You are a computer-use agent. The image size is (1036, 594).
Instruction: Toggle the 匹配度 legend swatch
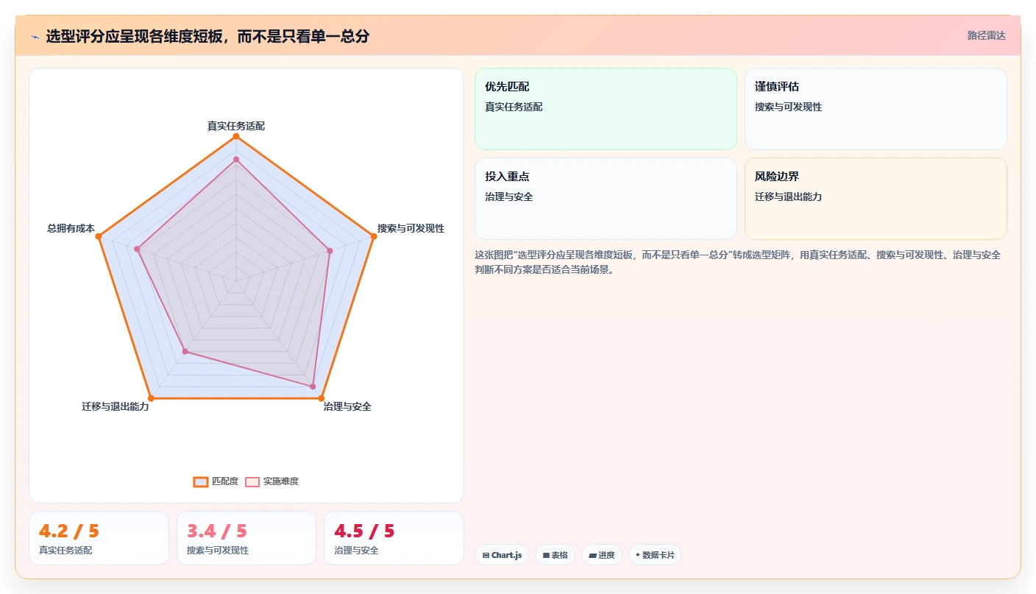201,481
